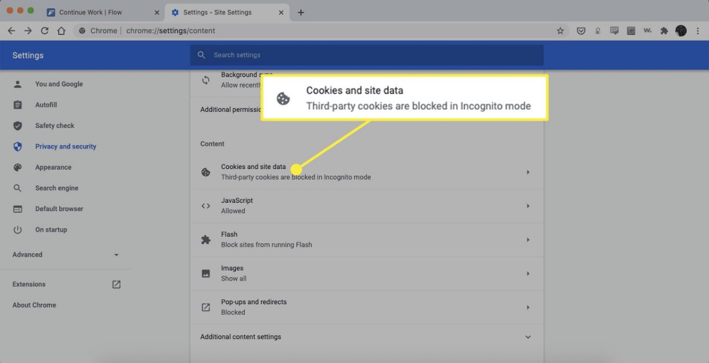Click the Search settings field
Viewport: 709px width, 363px height.
pyautogui.click(x=367, y=55)
